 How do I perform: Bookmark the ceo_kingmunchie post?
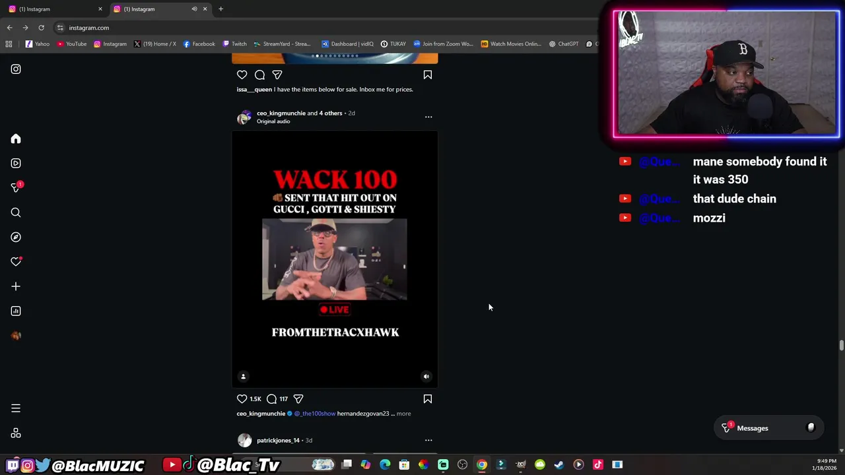click(x=428, y=399)
